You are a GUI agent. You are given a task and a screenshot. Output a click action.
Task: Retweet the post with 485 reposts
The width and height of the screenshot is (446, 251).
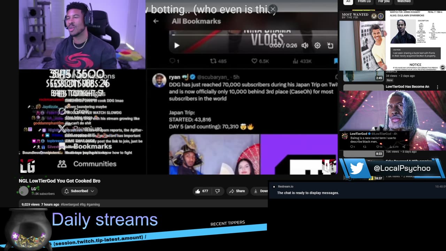click(218, 61)
